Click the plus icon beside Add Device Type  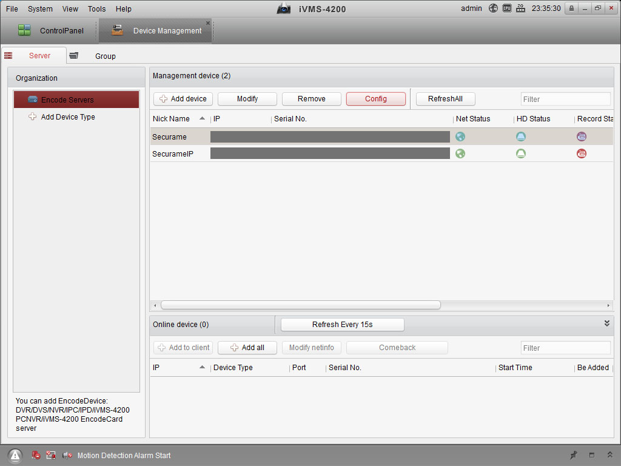(33, 116)
